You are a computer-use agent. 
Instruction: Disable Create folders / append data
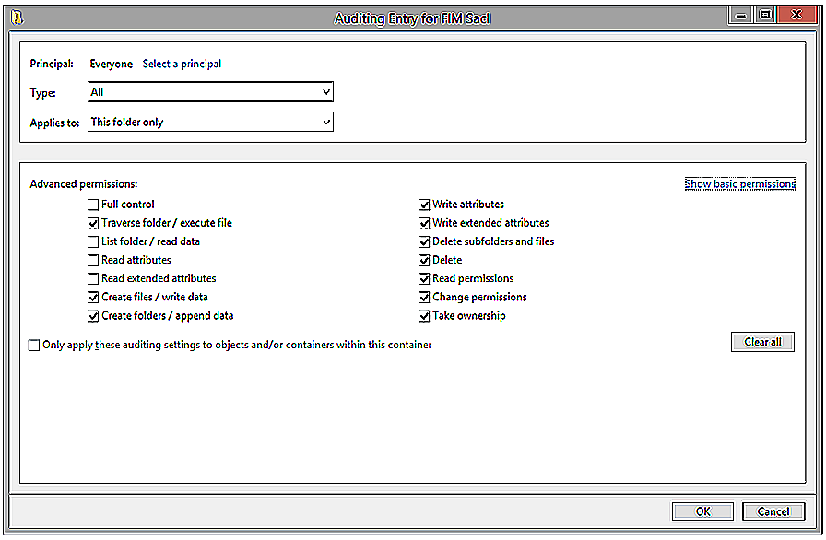point(93,316)
